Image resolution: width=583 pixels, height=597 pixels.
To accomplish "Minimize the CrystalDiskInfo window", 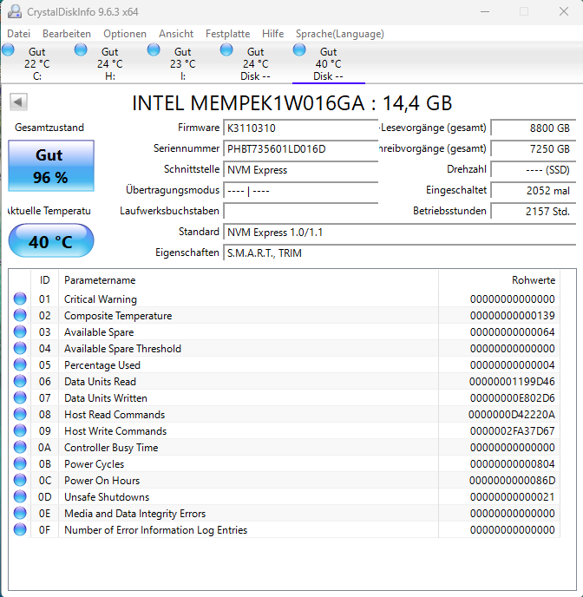I will (x=485, y=12).
